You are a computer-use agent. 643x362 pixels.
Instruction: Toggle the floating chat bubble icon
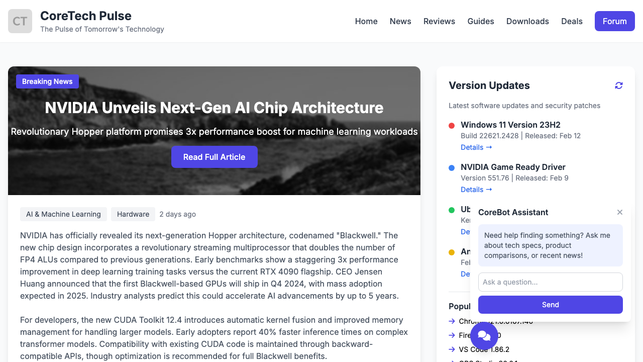pos(484,335)
